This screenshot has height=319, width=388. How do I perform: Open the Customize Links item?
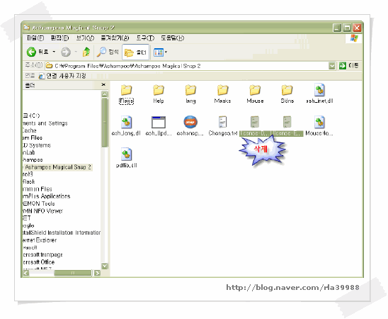tap(62, 76)
